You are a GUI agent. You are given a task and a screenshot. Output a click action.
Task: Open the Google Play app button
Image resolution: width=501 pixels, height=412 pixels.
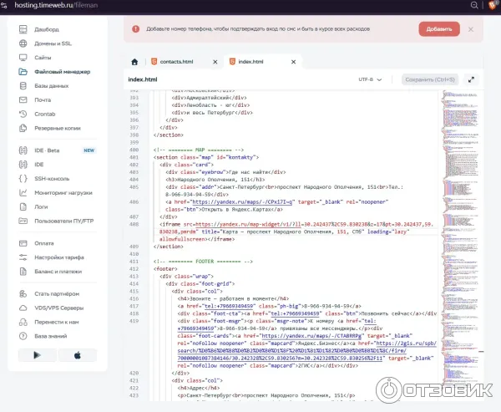click(x=38, y=355)
